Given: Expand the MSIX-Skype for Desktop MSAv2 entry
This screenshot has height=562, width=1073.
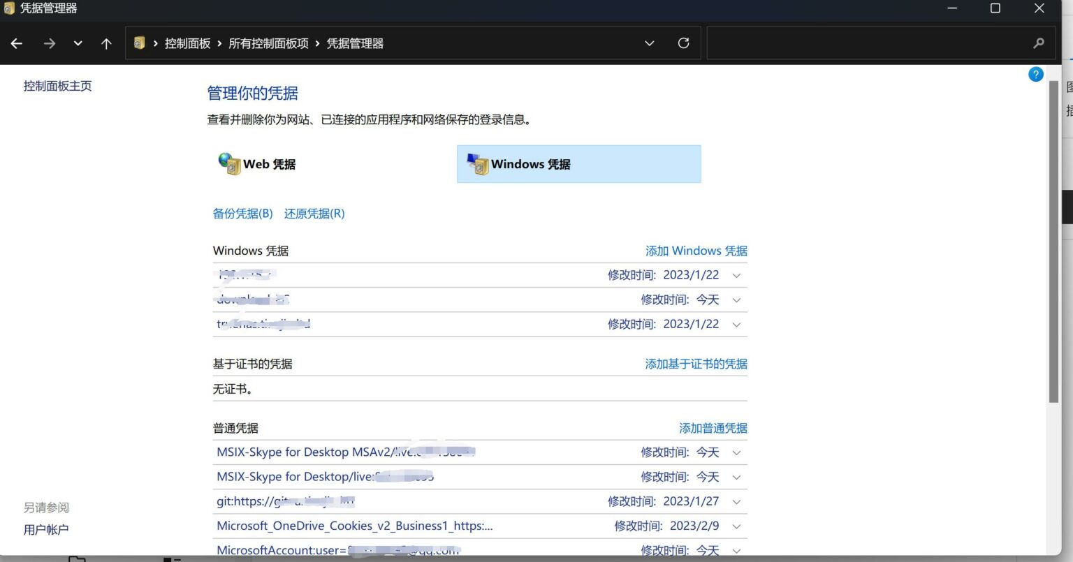Looking at the screenshot, I should tap(736, 452).
